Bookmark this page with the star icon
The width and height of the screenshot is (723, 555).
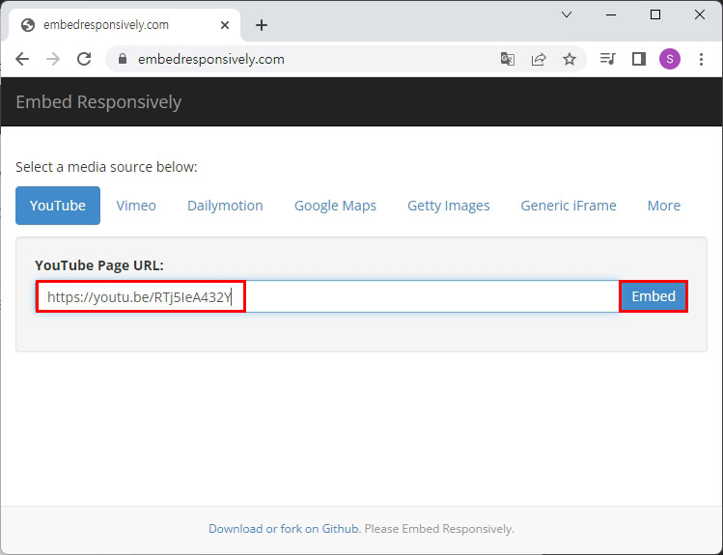coord(570,59)
